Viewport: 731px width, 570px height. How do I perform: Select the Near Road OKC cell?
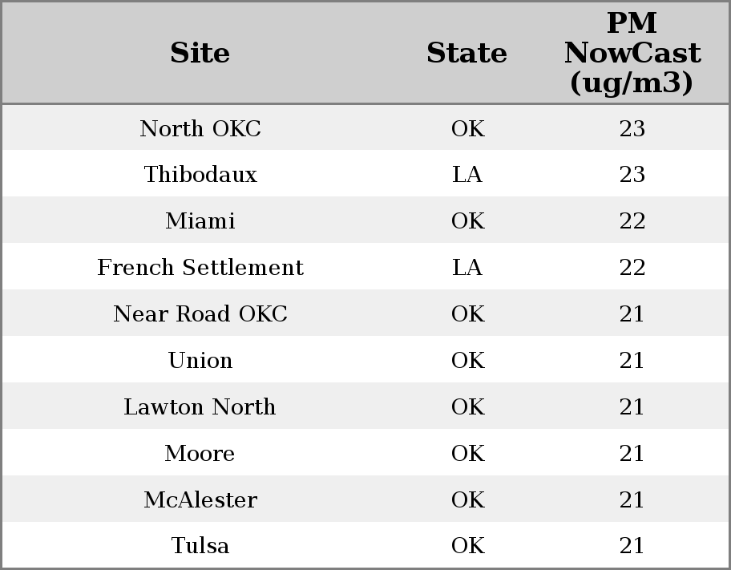200,313
